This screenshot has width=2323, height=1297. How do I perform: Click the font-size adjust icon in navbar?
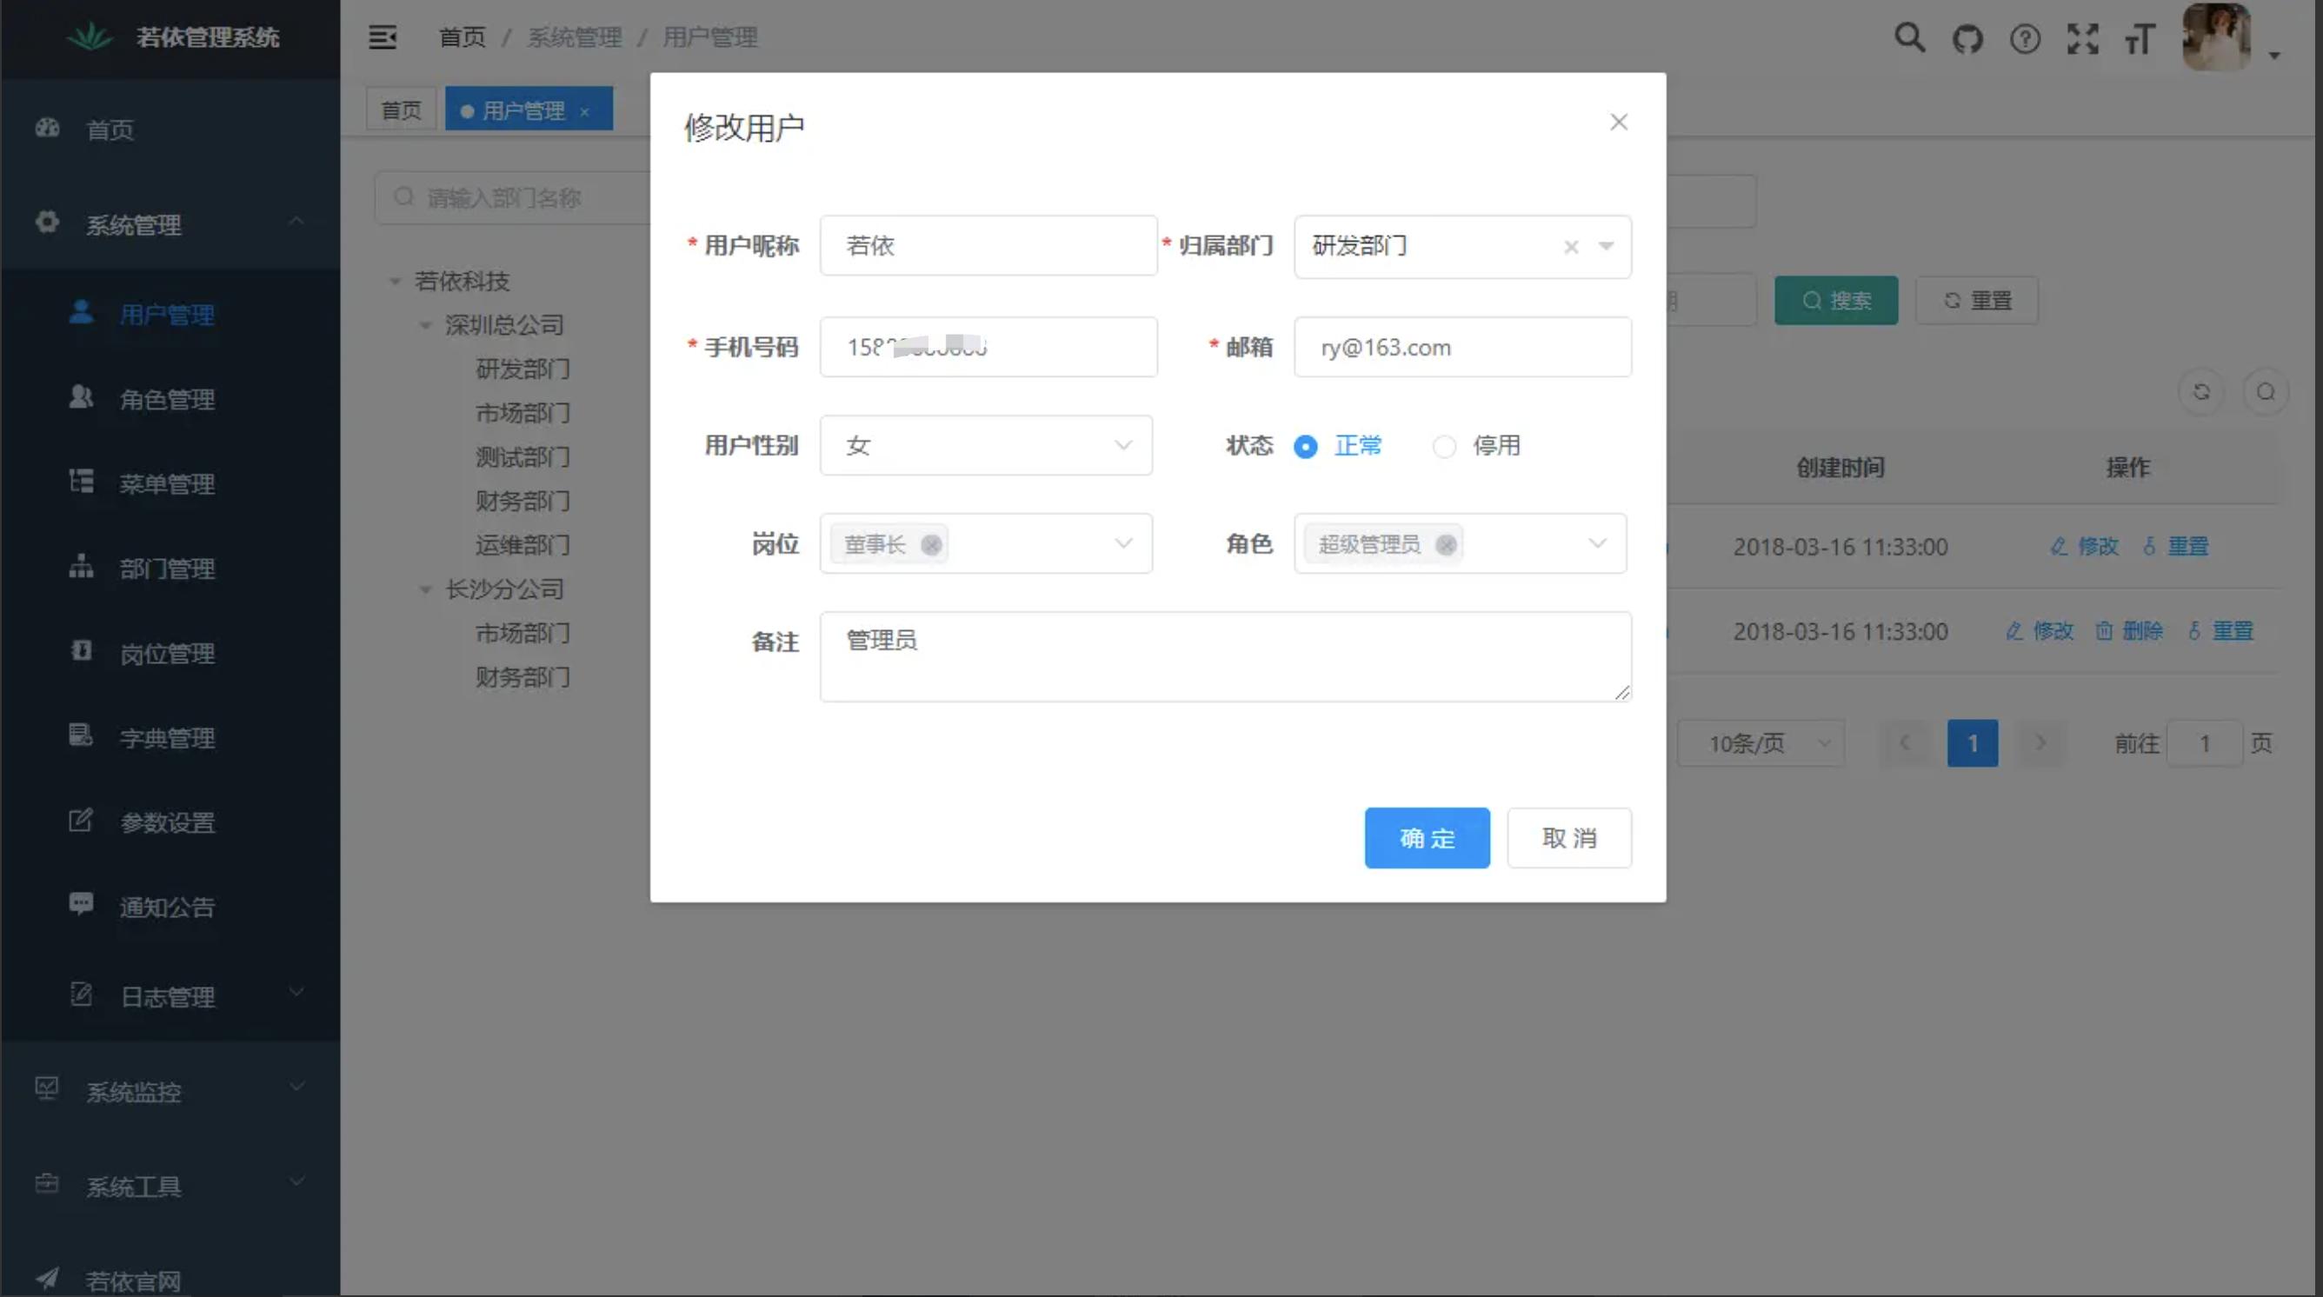2140,38
